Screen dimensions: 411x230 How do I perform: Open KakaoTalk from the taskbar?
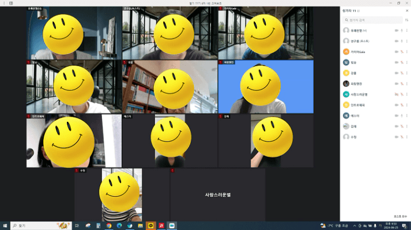pos(151,226)
